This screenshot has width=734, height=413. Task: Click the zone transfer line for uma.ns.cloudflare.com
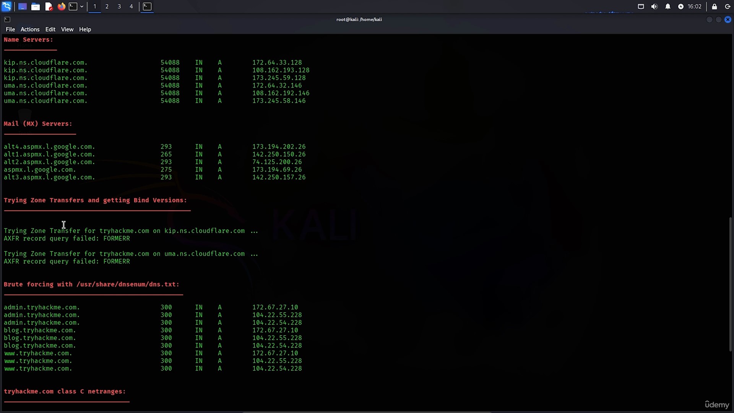click(x=131, y=254)
